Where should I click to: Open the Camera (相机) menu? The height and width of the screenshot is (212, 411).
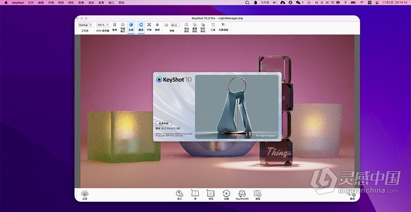(x=71, y=3)
